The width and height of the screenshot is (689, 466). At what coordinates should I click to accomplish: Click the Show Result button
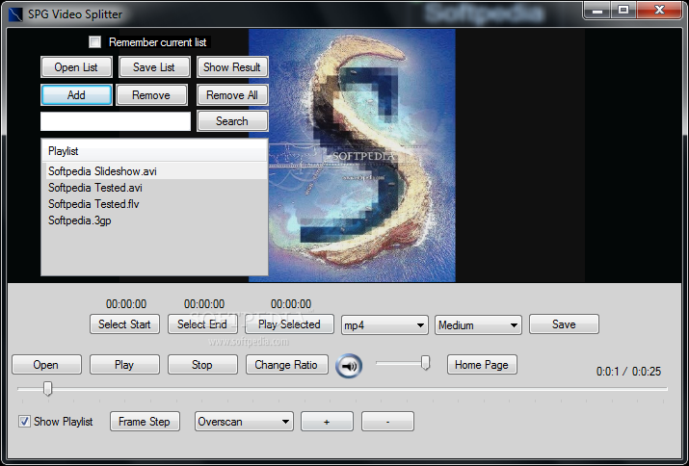(x=232, y=67)
